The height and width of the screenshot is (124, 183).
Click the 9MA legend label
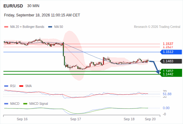(x=29, y=86)
